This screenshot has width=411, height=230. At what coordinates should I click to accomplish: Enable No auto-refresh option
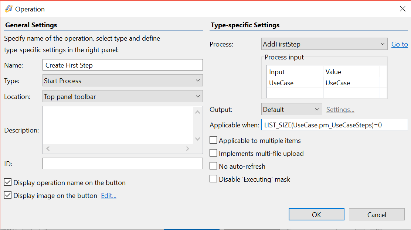[x=213, y=166]
